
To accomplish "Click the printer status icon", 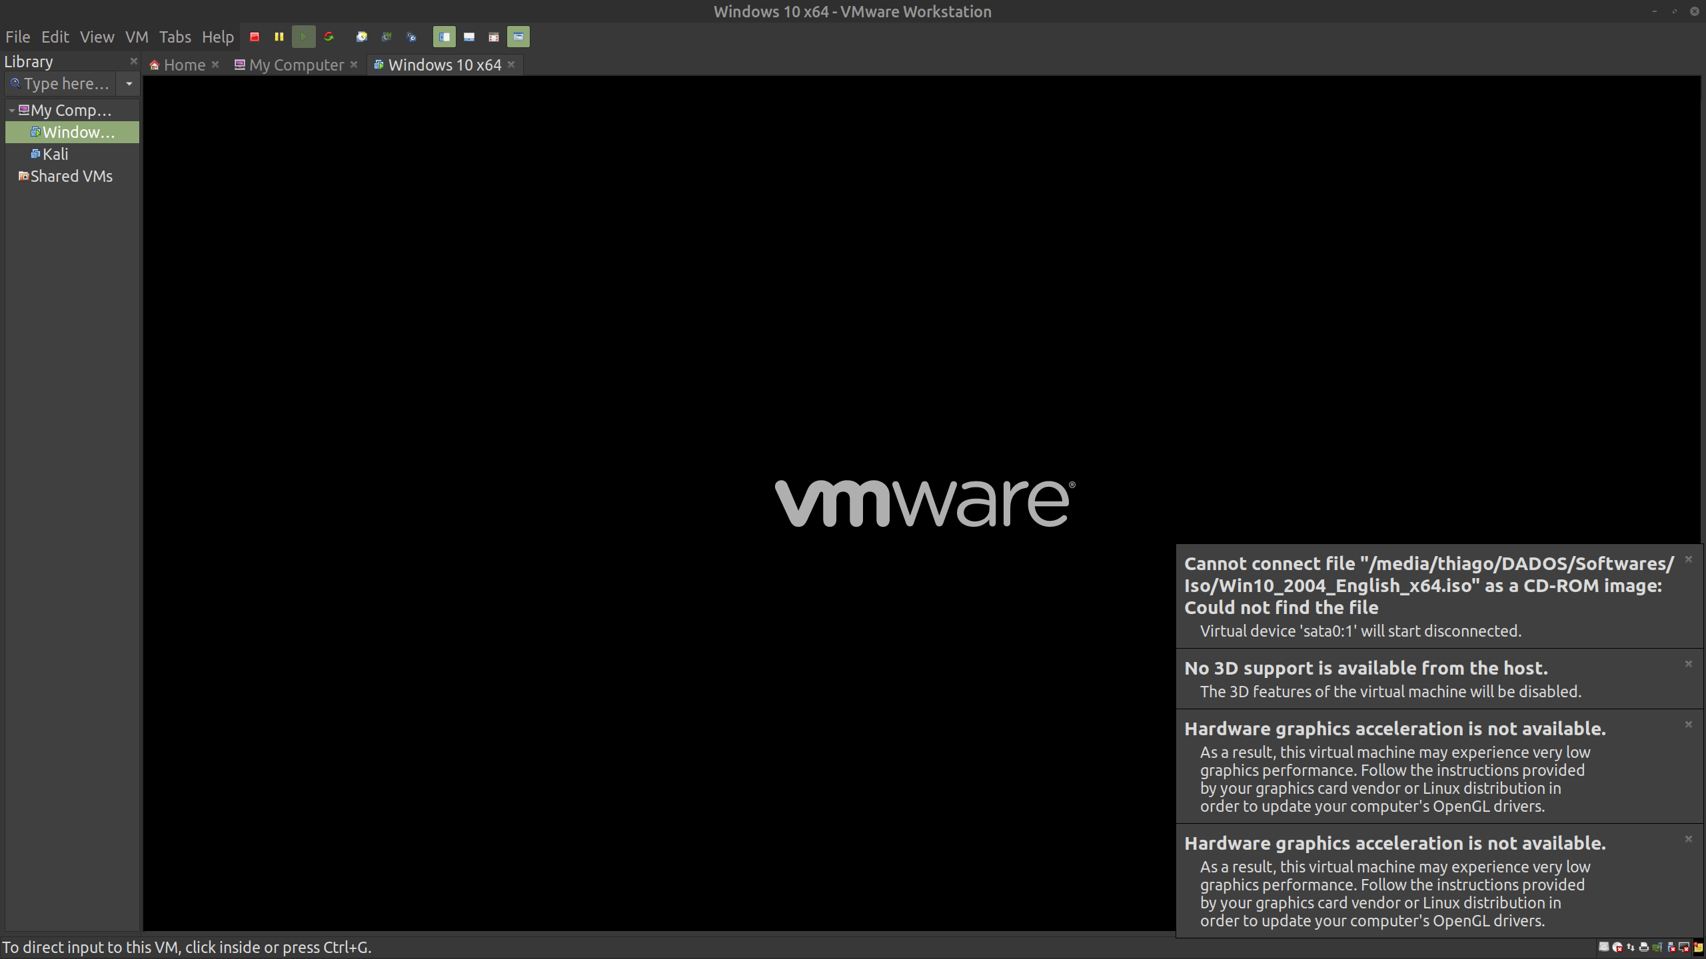I will [1644, 947].
